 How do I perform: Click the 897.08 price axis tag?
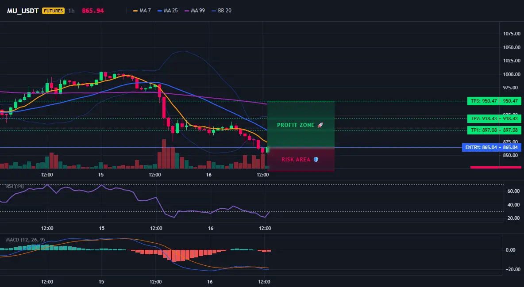(x=510, y=130)
